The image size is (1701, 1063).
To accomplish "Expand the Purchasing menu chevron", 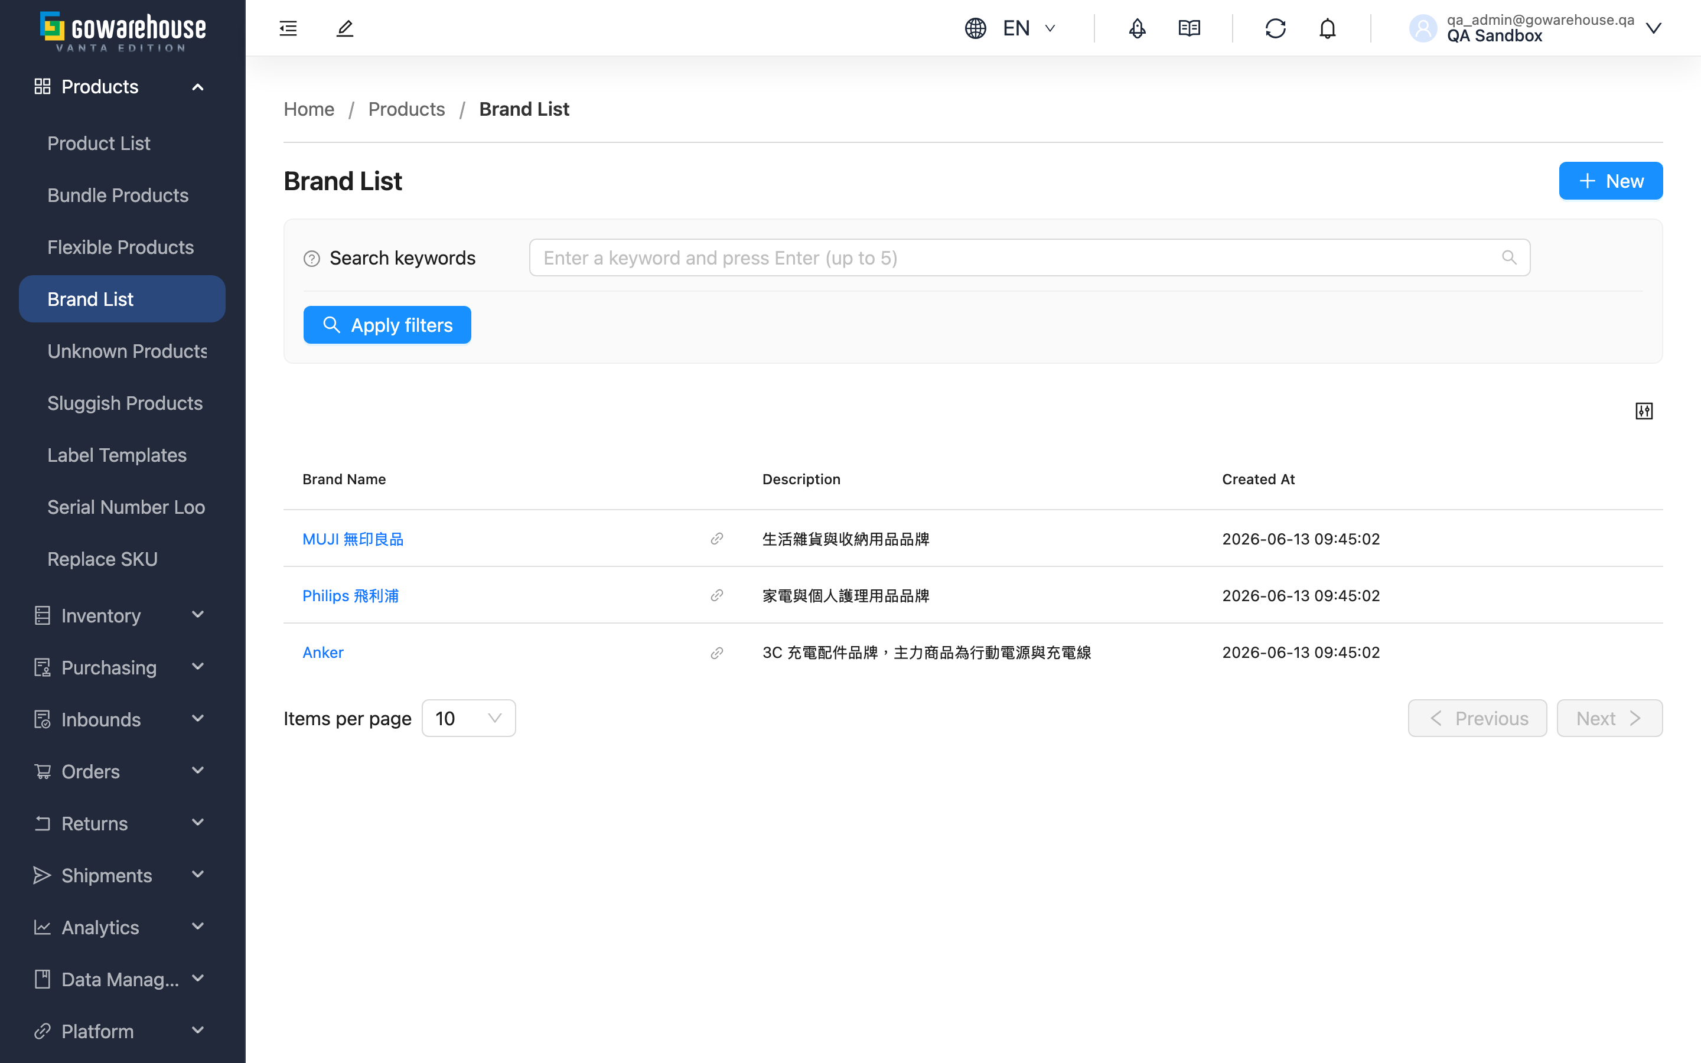I will pos(197,667).
